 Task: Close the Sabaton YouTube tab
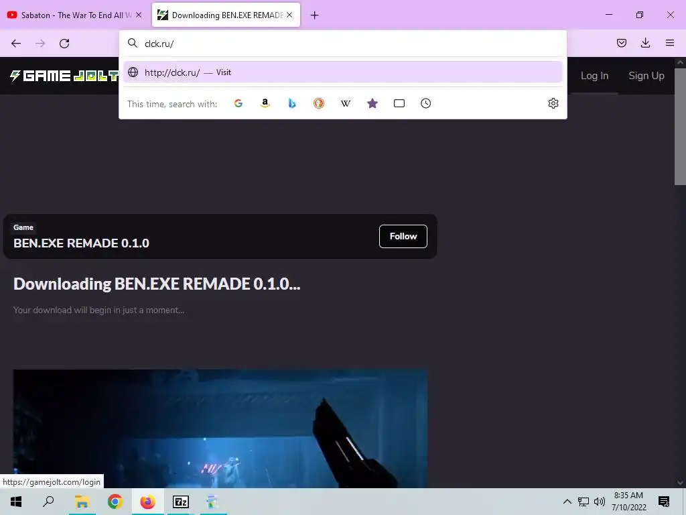click(139, 15)
